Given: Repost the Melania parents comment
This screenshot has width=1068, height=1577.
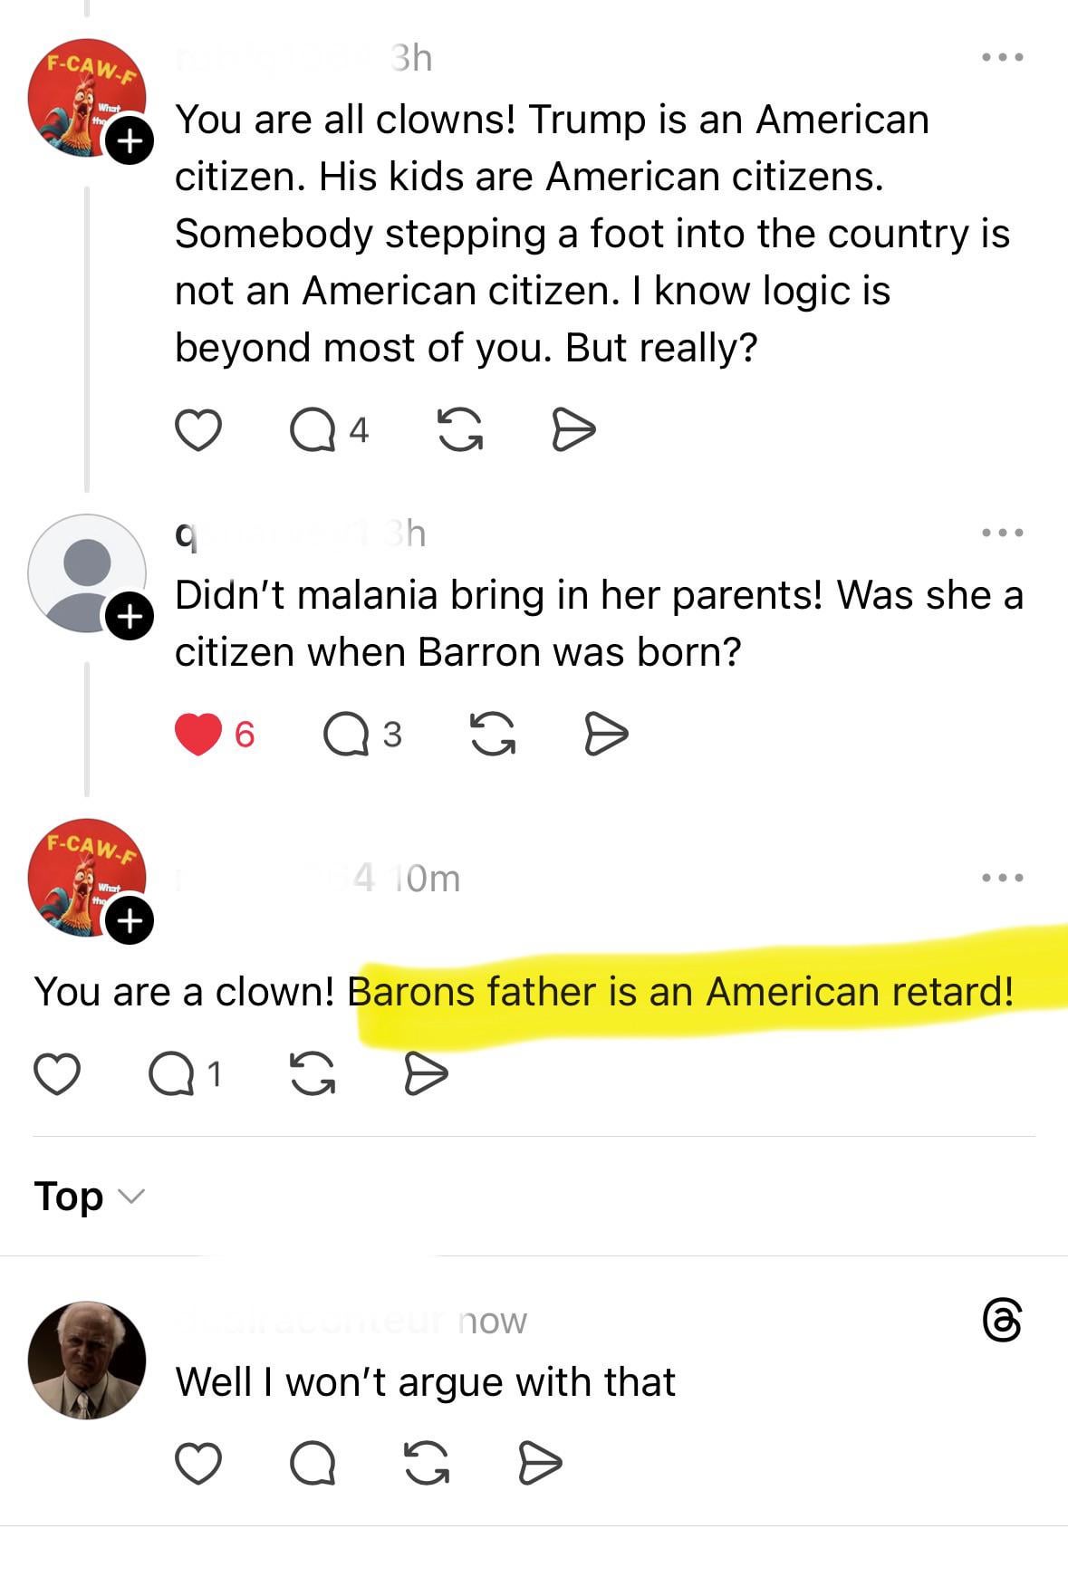Looking at the screenshot, I should click(493, 734).
